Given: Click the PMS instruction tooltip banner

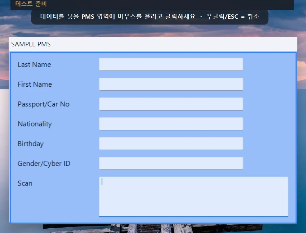Looking at the screenshot, I should pyautogui.click(x=150, y=17).
